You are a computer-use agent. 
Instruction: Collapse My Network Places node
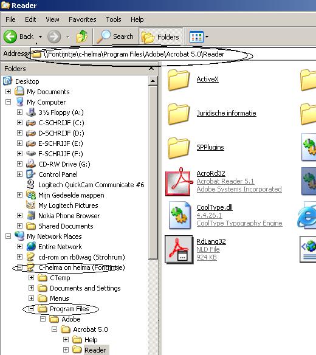click(x=8, y=236)
